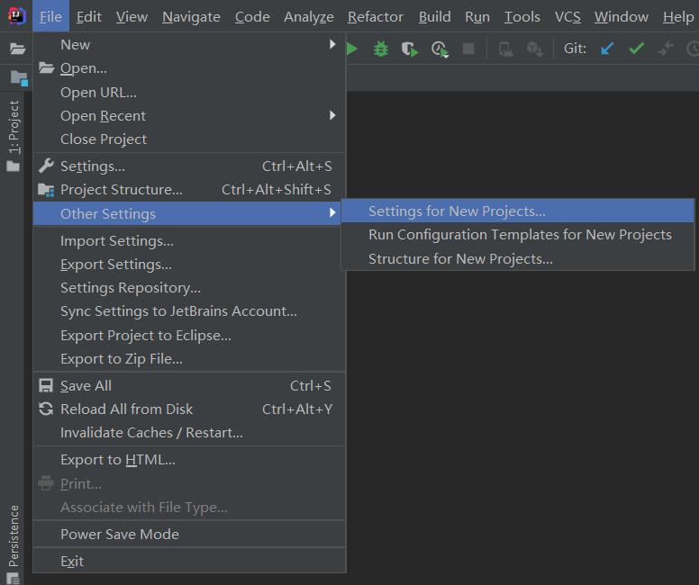
Task: Click the open folder toolbar icon
Action: (x=17, y=48)
